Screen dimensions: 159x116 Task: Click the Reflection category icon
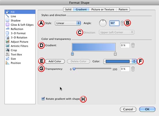point(8,29)
